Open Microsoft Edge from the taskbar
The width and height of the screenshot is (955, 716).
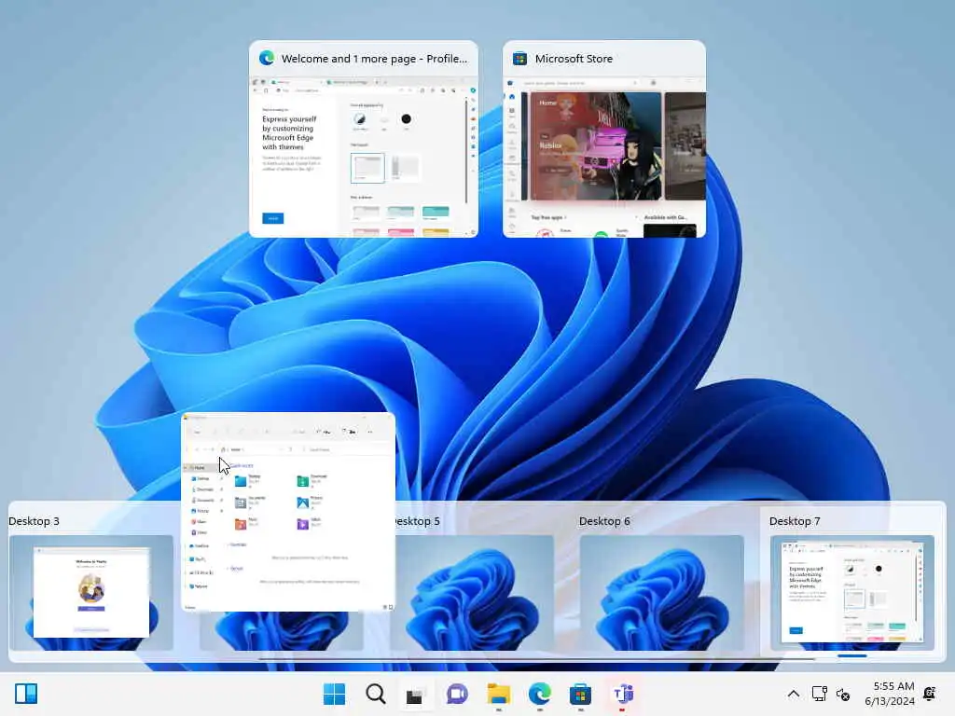[540, 694]
